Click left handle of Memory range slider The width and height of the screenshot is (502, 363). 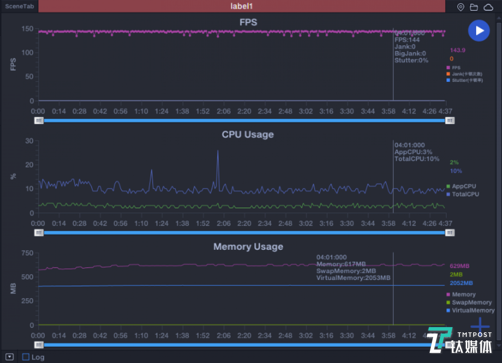pos(39,345)
